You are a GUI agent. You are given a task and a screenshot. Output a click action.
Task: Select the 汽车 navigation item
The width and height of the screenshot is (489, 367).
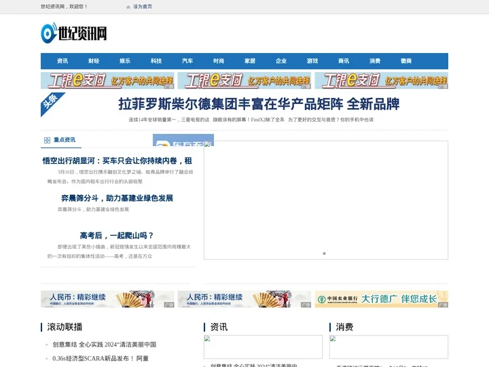pyautogui.click(x=187, y=61)
